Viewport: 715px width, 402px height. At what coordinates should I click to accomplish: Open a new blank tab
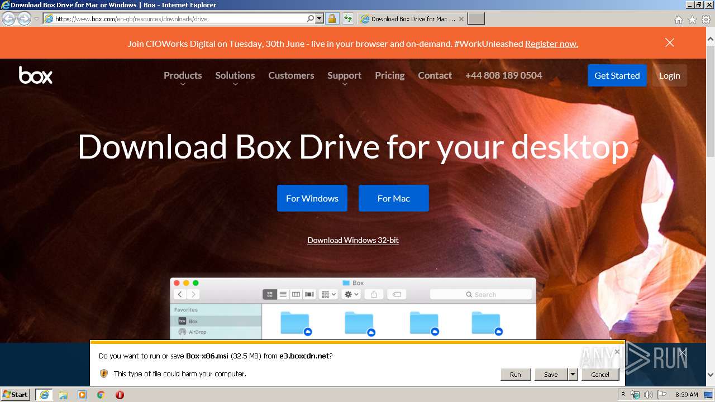pyautogui.click(x=476, y=19)
